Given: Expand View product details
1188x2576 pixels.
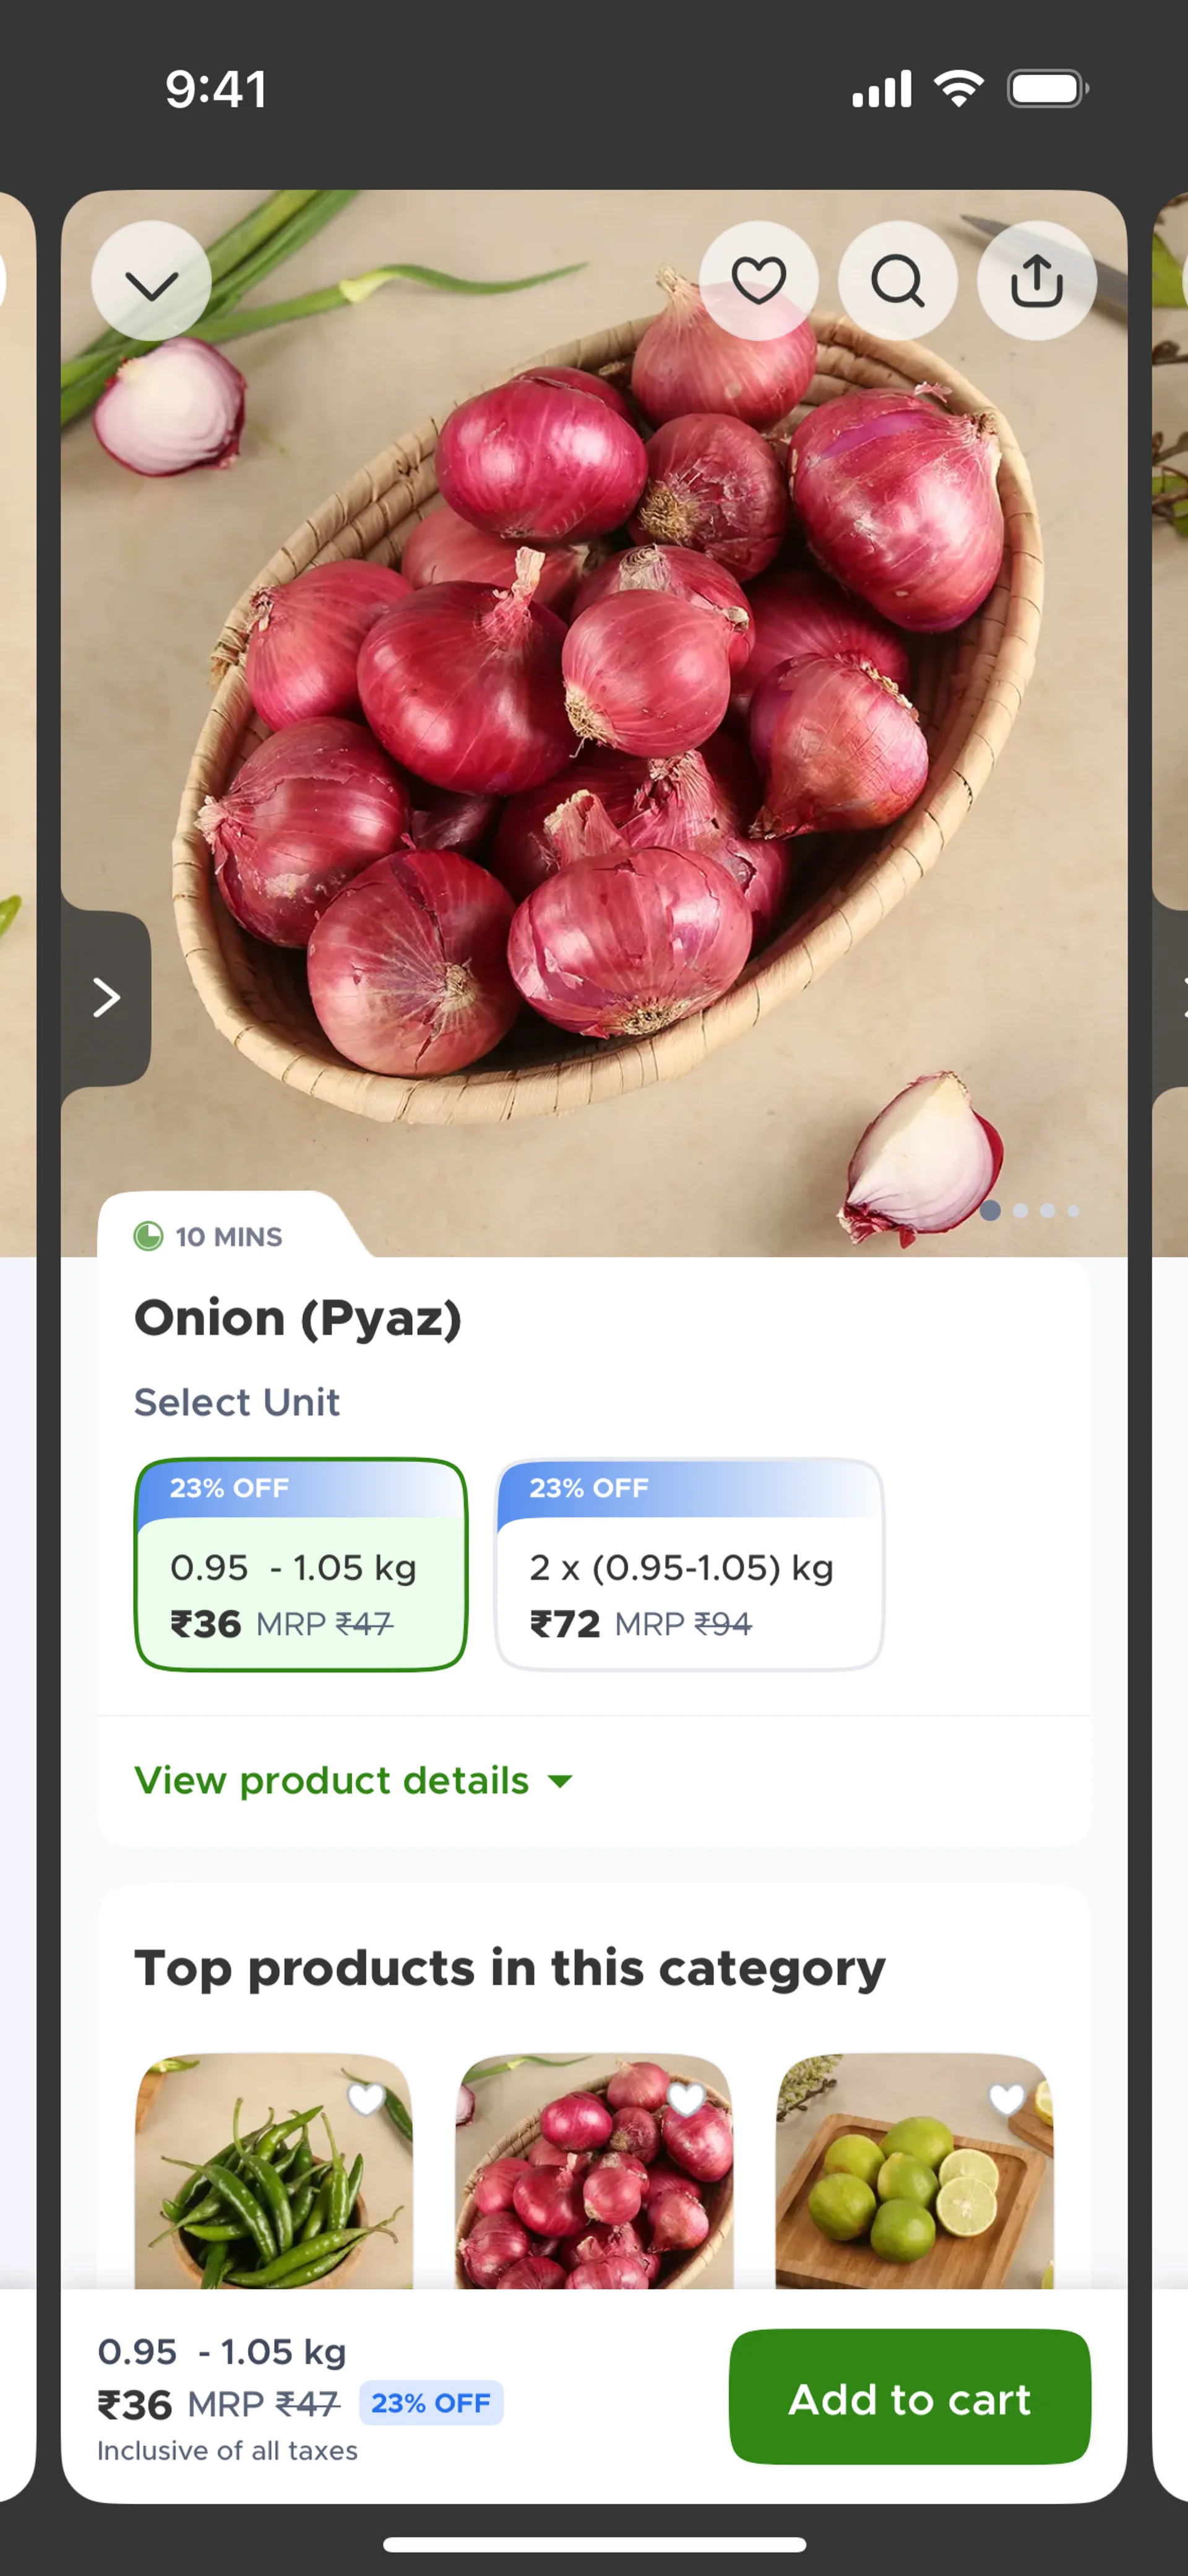Looking at the screenshot, I should pyautogui.click(x=332, y=1781).
